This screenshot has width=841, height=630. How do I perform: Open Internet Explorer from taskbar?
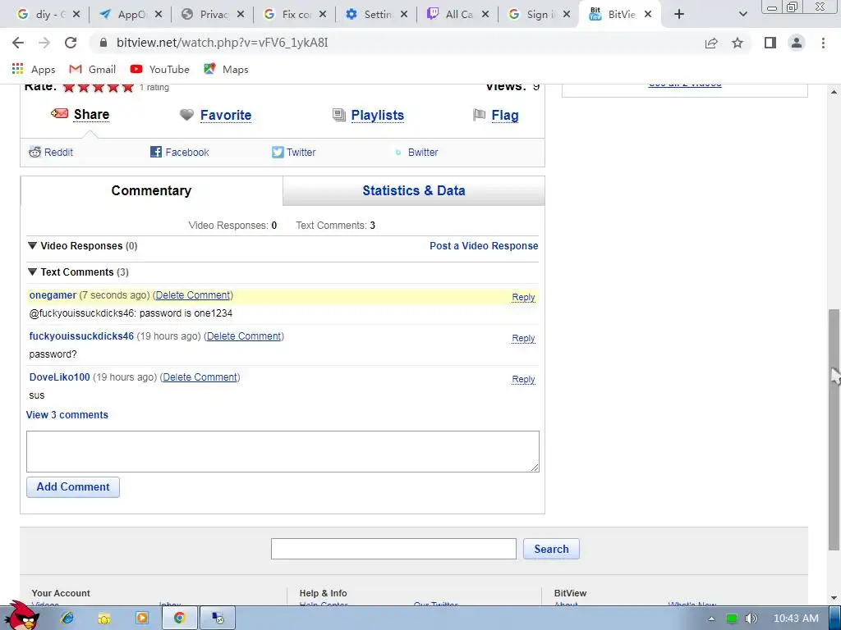point(67,619)
